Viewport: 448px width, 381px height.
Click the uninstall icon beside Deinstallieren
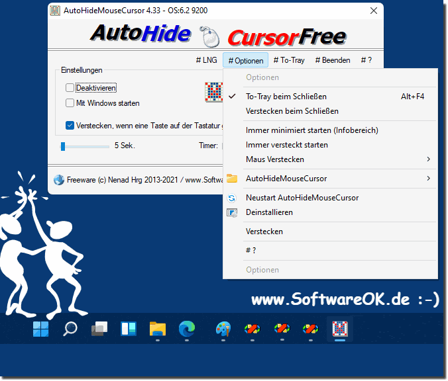coord(232,213)
